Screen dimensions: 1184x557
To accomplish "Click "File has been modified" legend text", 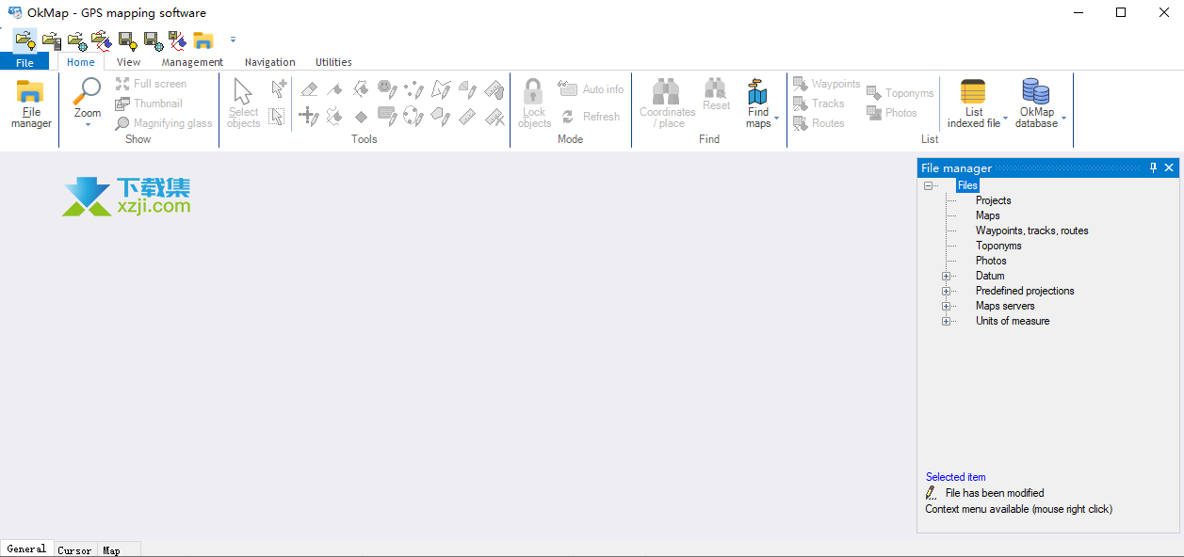I will (x=995, y=493).
